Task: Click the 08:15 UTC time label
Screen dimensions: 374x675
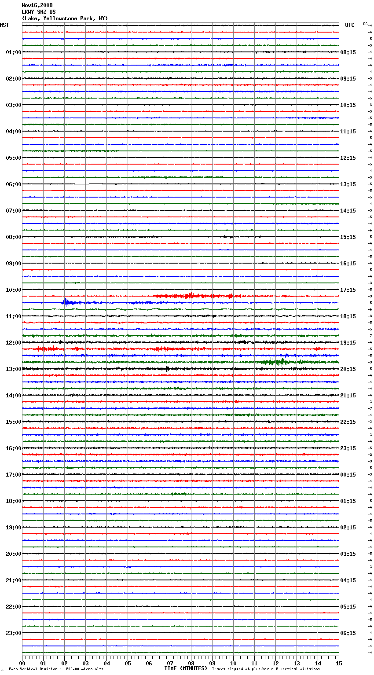Action: (348, 52)
